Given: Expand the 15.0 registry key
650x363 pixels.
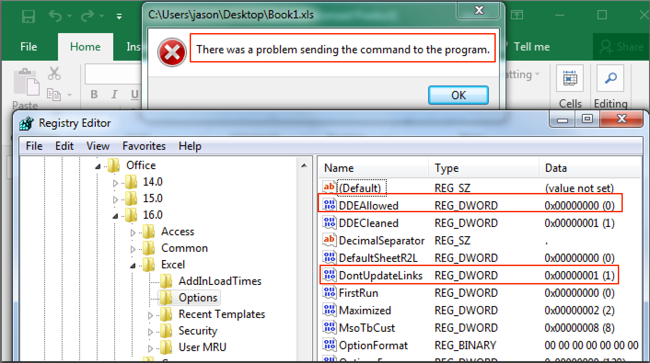Looking at the screenshot, I should click(116, 199).
